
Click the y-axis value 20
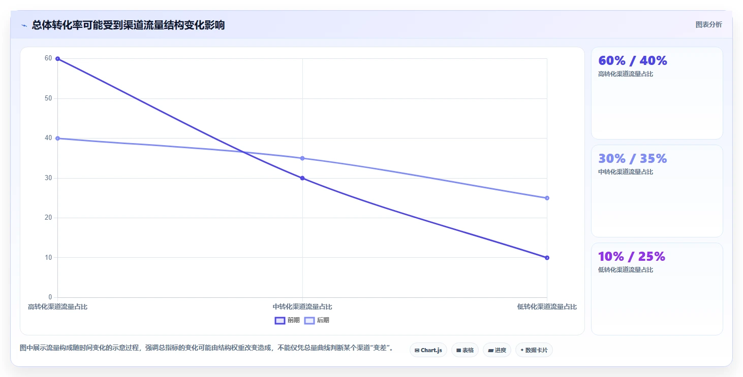pos(48,218)
